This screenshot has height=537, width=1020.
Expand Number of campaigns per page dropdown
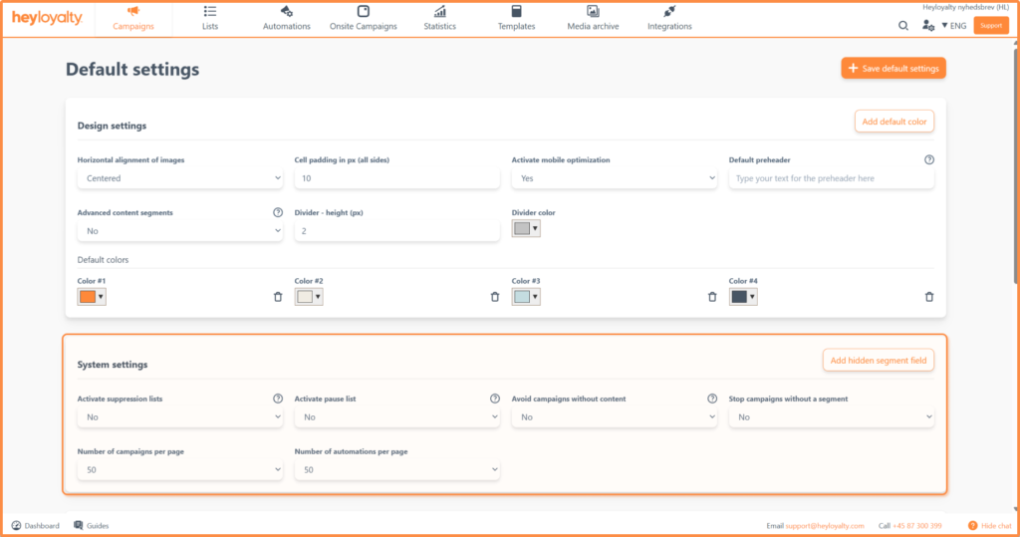click(x=179, y=469)
